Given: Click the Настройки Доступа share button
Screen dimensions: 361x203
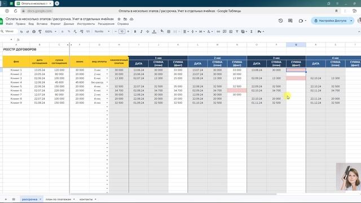Looking at the screenshot, I should pyautogui.click(x=331, y=21).
